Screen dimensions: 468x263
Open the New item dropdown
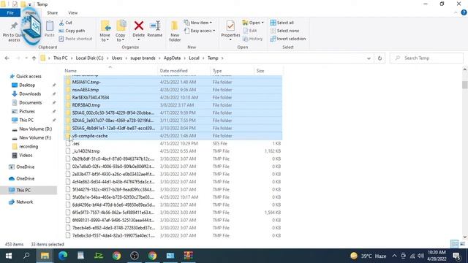click(x=198, y=23)
